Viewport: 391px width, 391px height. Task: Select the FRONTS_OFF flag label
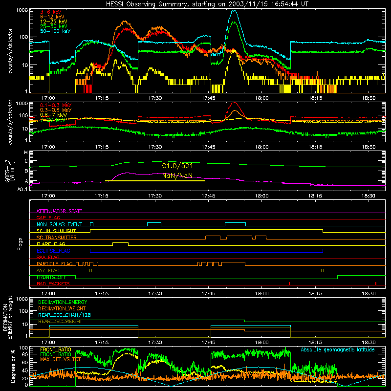(x=51, y=277)
